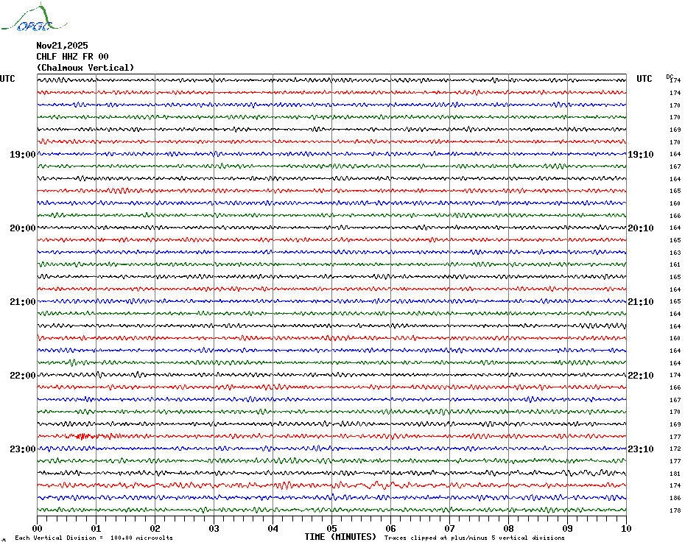Select the 20:10 time label
Viewport: 685px width, 548px height.
click(x=641, y=228)
